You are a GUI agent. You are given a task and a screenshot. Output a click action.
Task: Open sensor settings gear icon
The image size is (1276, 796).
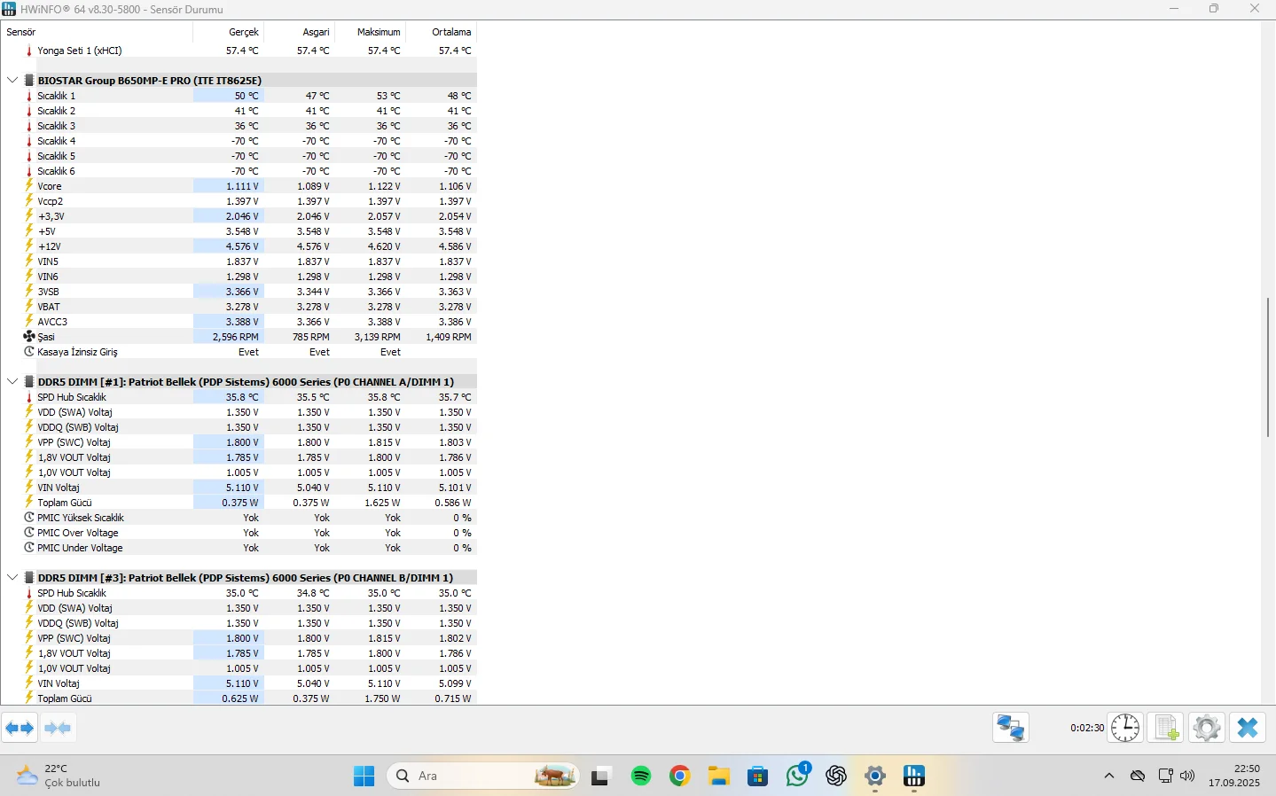(x=1207, y=728)
